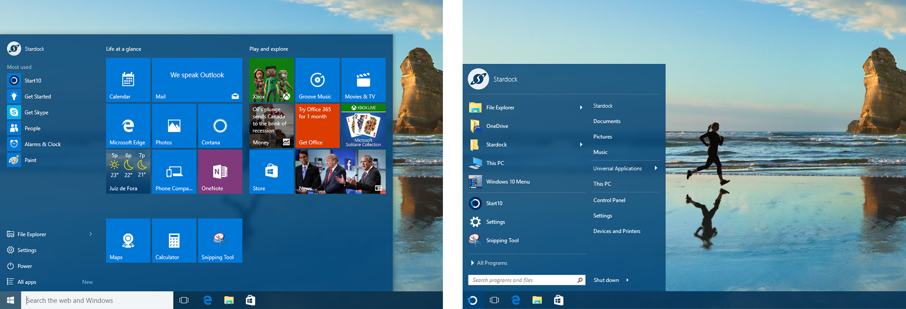
Task: Open the Pictures link
Action: click(x=603, y=137)
